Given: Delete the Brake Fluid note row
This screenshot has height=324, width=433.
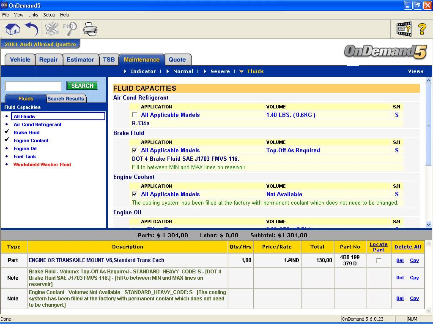Looking at the screenshot, I should click(x=400, y=278).
